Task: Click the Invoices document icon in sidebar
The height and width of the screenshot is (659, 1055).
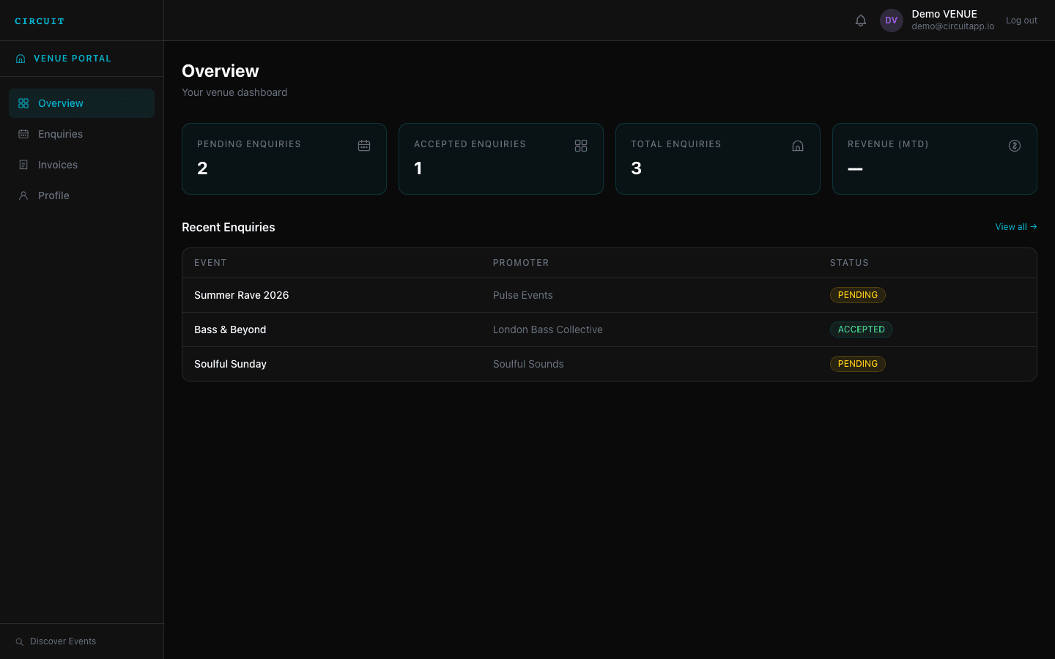Action: pos(23,165)
